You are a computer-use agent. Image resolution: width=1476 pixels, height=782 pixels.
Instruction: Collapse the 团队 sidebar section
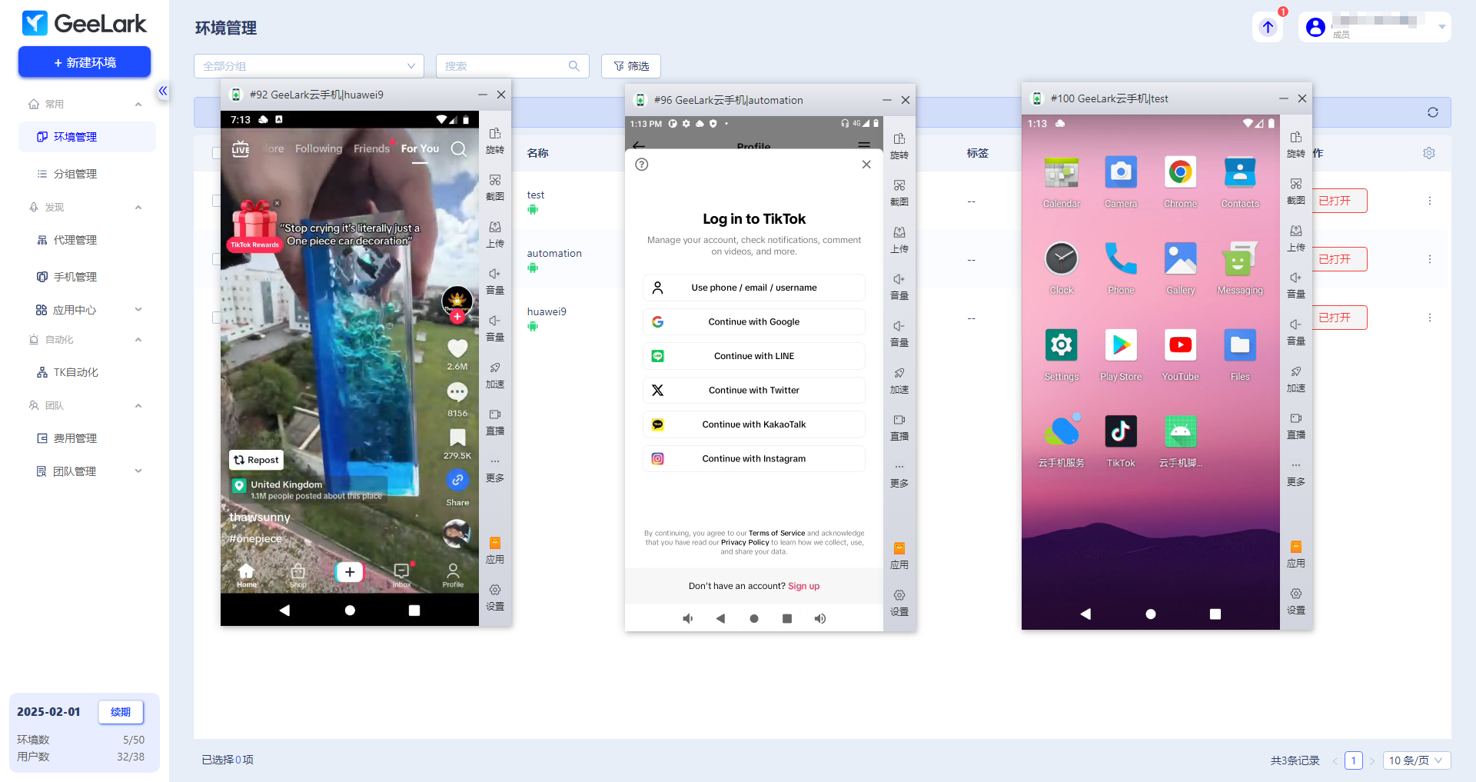[x=138, y=406]
